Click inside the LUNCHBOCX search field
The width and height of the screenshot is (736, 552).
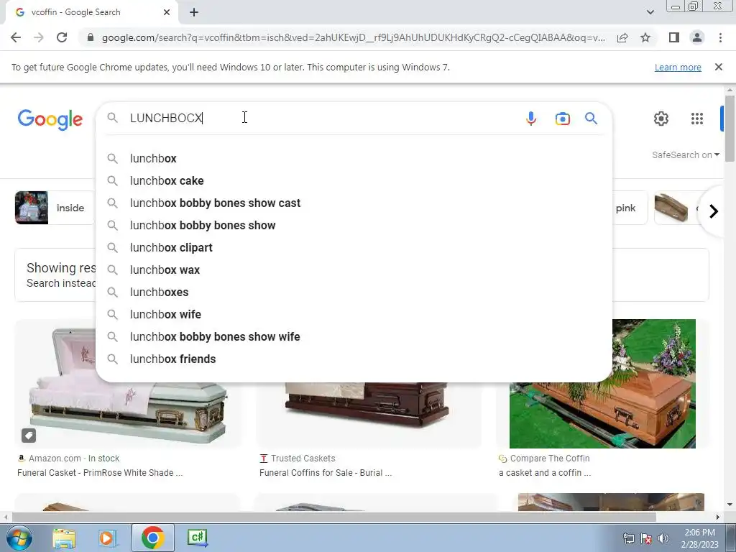click(x=324, y=119)
